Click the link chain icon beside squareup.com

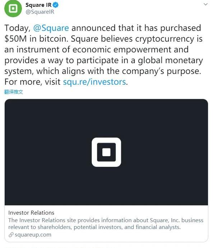pyautogui.click(x=11, y=235)
